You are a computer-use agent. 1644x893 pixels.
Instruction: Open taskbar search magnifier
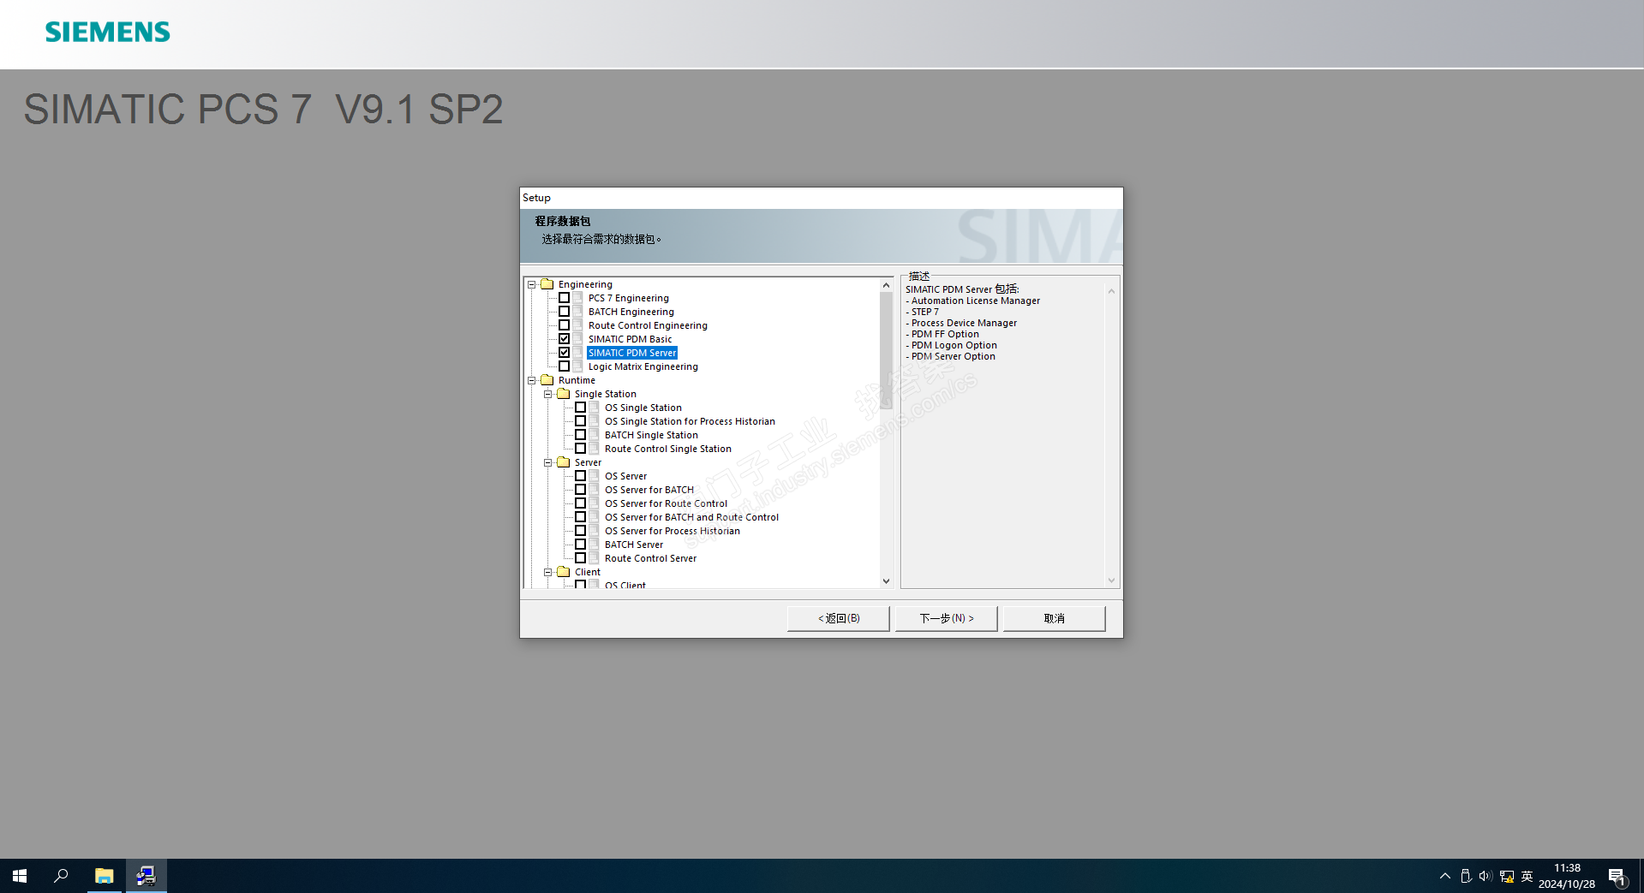(x=61, y=876)
